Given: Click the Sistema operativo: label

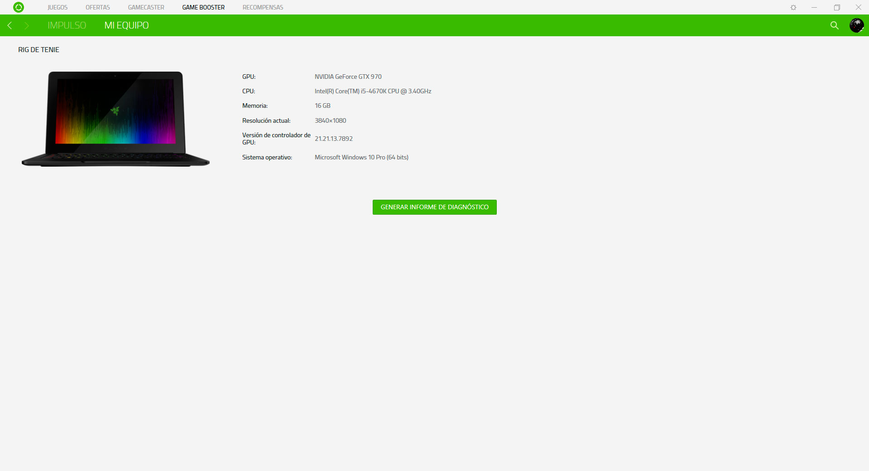Looking at the screenshot, I should (267, 157).
